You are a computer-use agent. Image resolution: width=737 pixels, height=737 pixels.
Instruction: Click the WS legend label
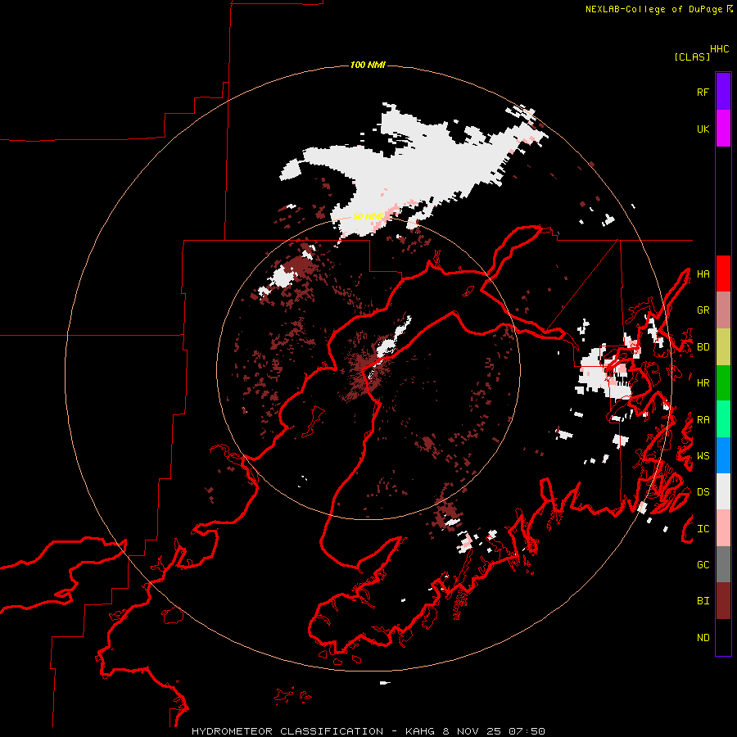(703, 456)
